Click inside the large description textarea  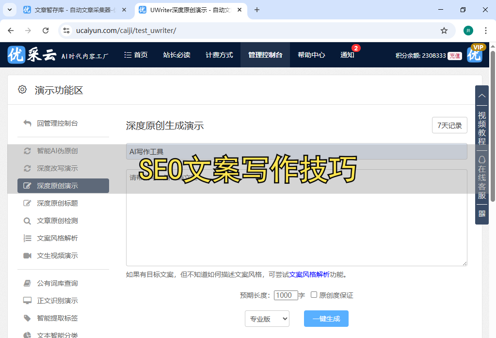[296, 218]
